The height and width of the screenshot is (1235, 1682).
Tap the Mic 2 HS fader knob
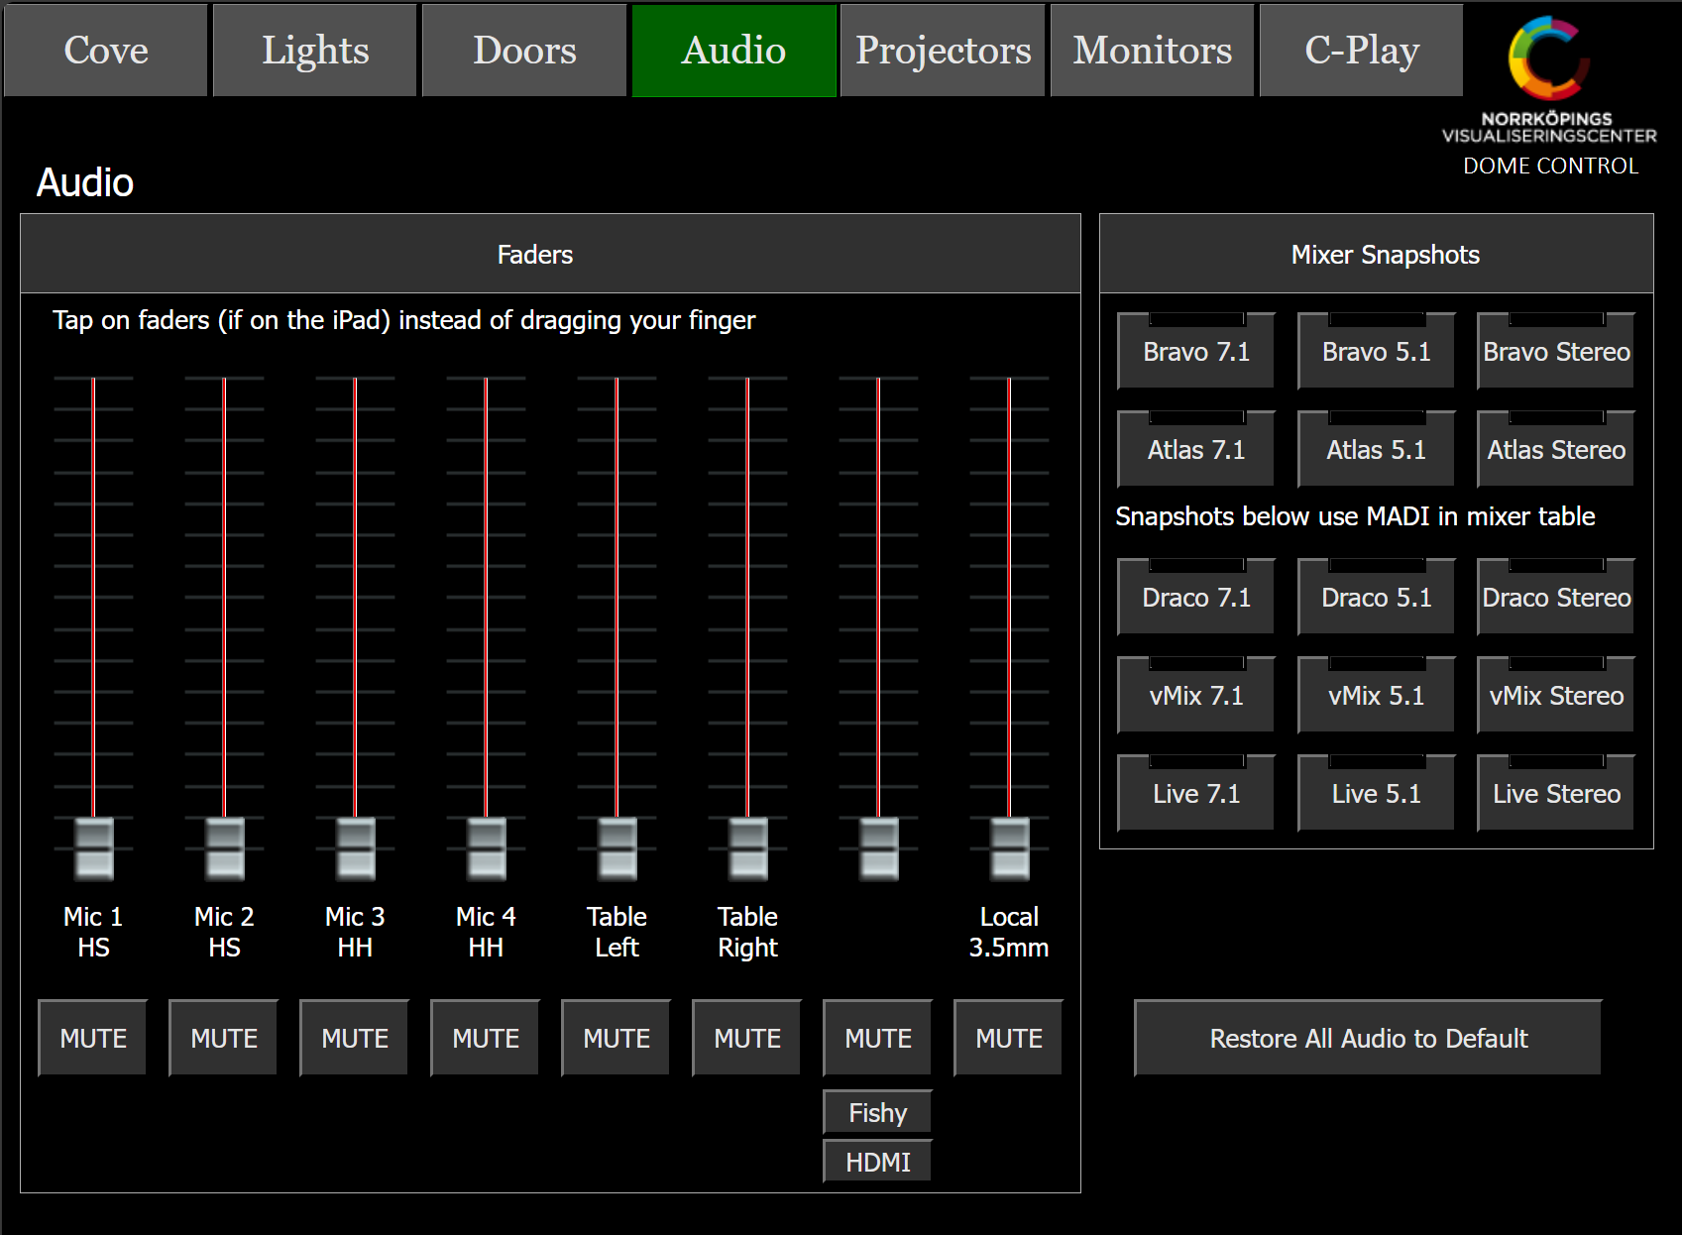(x=225, y=848)
